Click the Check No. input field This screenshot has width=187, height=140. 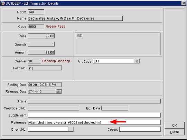point(48,129)
